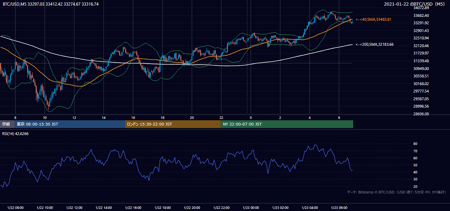Viewport: 450px width, 211px height.
Task: Click price axis value 30558.51
Action: point(421,76)
